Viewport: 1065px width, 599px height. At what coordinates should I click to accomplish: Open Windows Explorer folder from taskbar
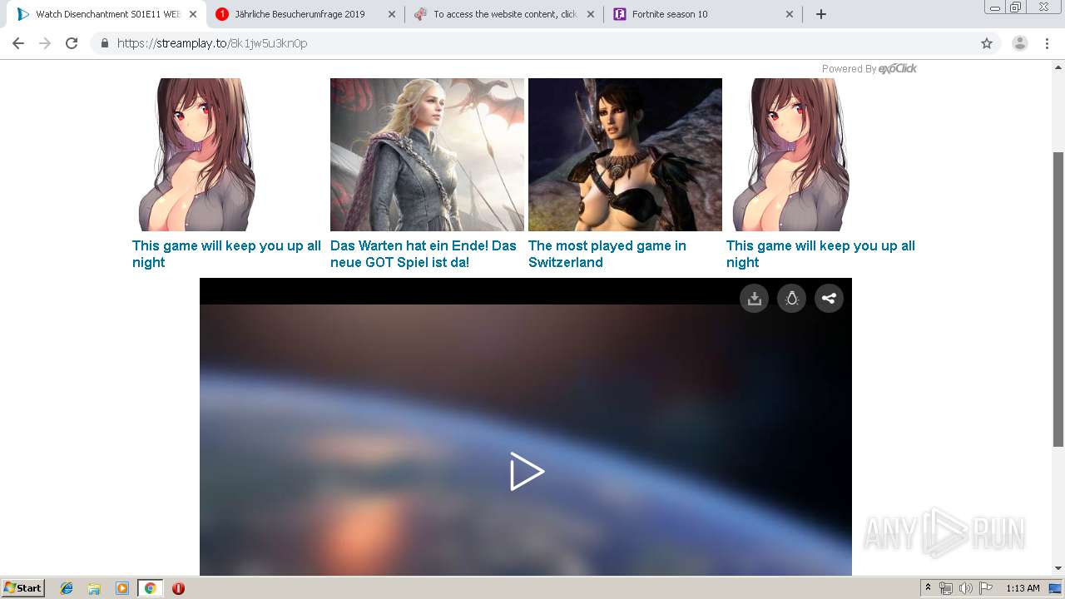click(94, 588)
